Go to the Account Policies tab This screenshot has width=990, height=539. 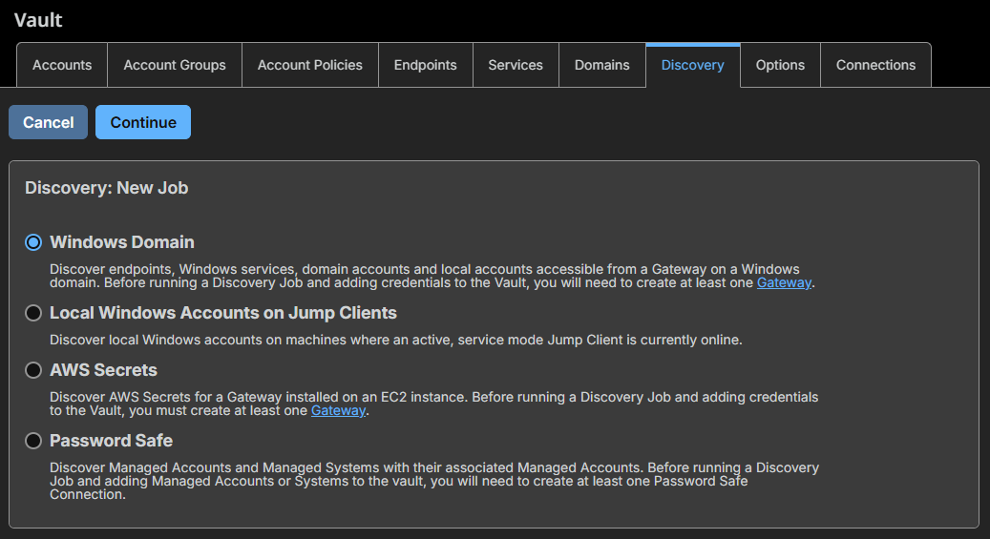pyautogui.click(x=310, y=65)
